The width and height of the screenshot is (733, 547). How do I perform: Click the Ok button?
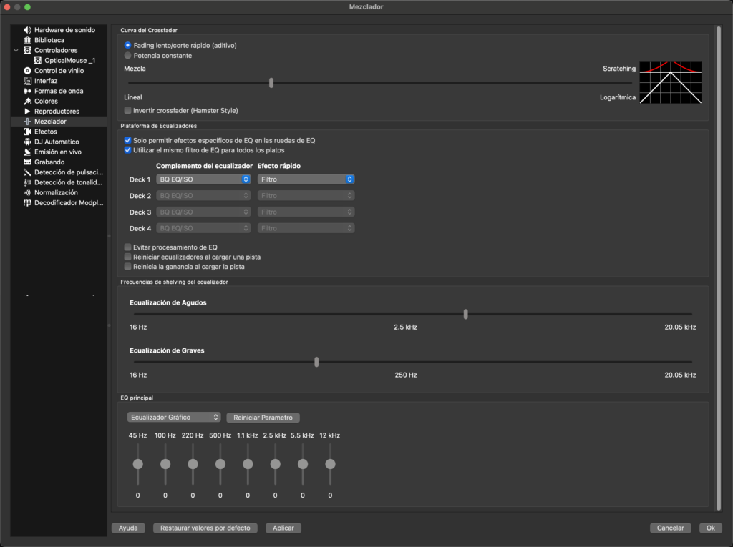(x=711, y=528)
